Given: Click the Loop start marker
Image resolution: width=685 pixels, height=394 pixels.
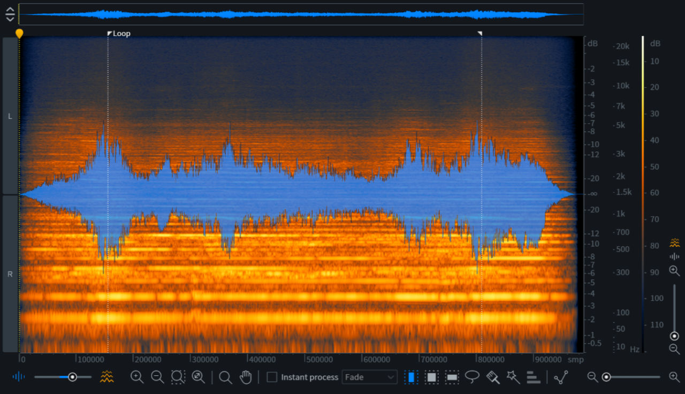Looking at the screenshot, I should (x=110, y=33).
